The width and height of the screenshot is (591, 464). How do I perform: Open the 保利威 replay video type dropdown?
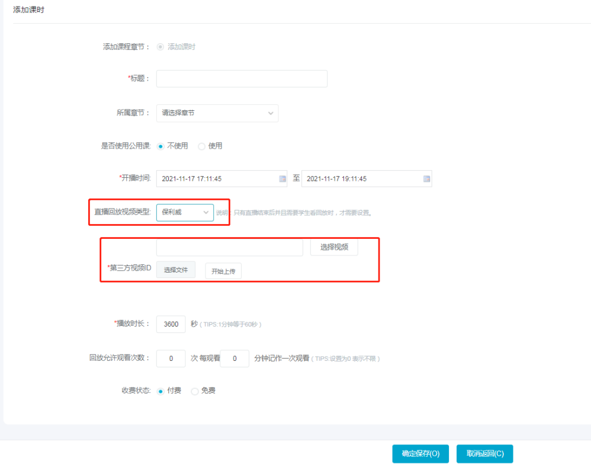185,212
